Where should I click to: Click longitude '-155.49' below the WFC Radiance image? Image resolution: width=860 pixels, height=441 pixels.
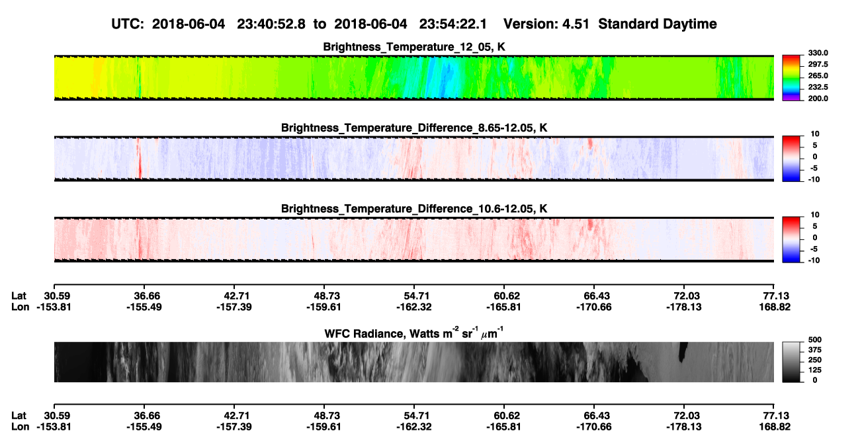[143, 427]
